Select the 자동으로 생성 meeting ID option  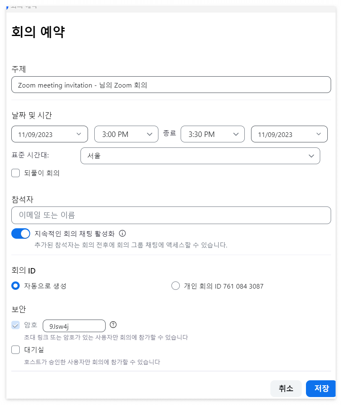pyautogui.click(x=16, y=286)
